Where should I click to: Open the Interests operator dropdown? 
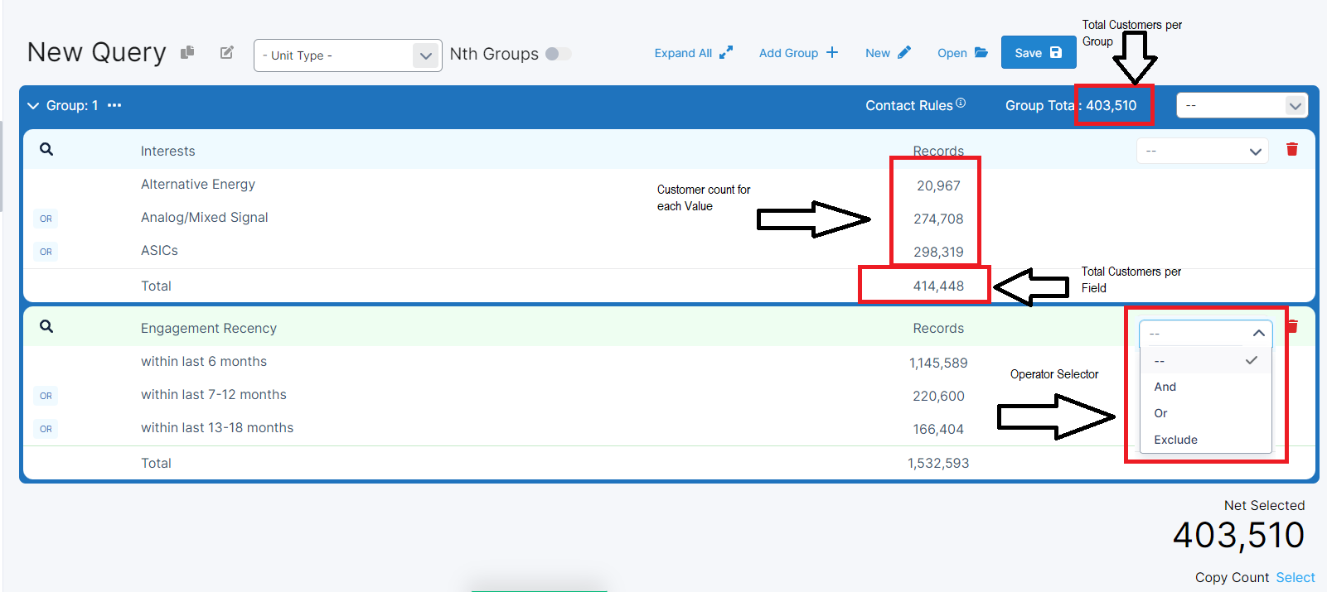(1202, 151)
